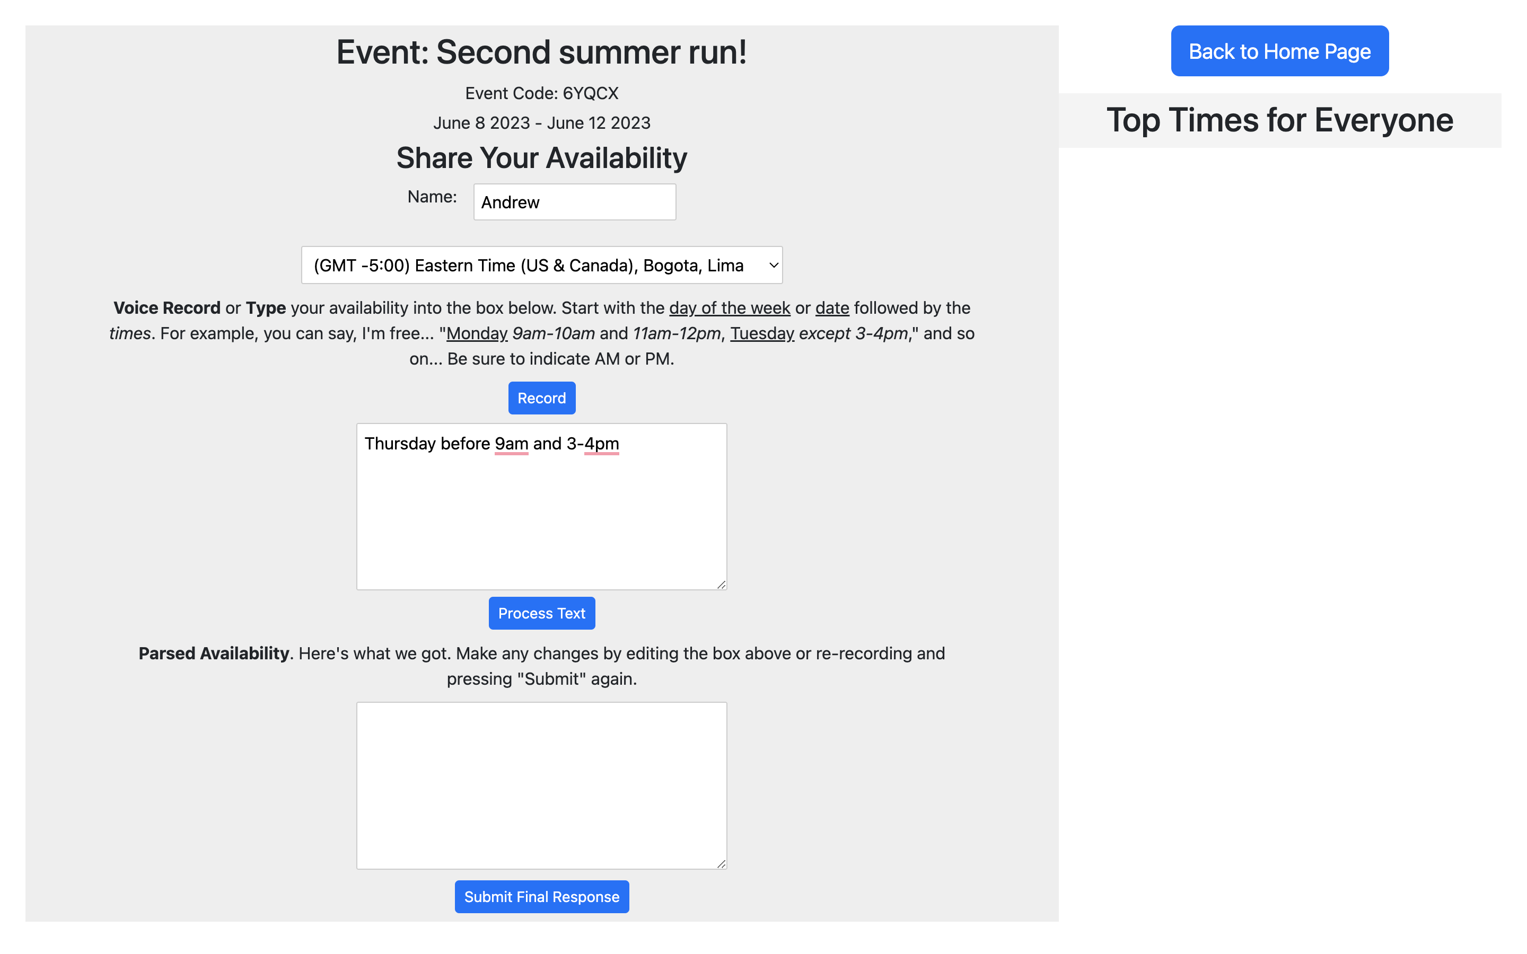The height and width of the screenshot is (954, 1527).
Task: Expand the timezone dropdown selector
Action: pos(541,264)
